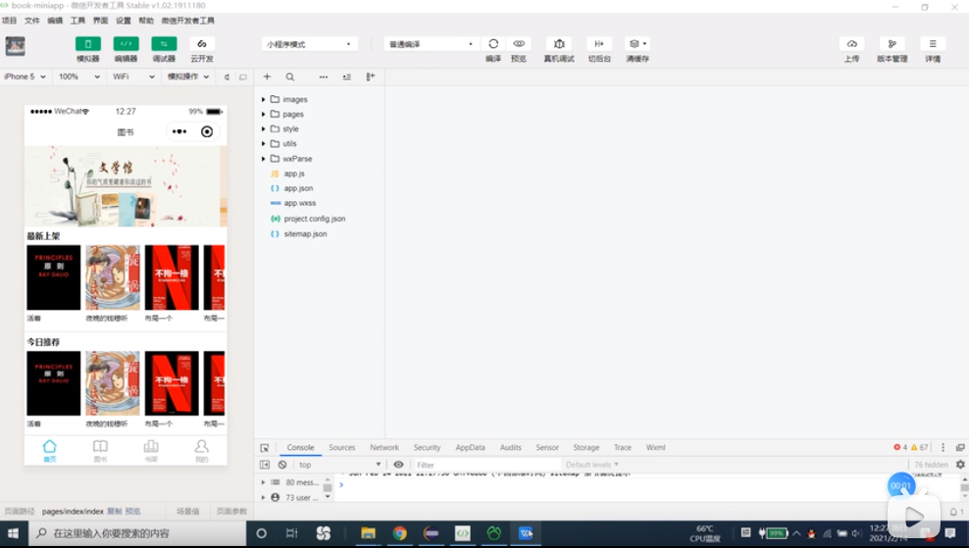Click the 切后台 switch-to-background icon
Screen dimensions: 969x548
click(x=599, y=44)
